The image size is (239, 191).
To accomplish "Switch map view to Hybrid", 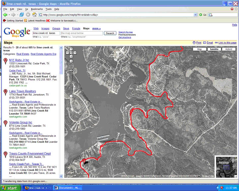I will click(x=229, y=49).
